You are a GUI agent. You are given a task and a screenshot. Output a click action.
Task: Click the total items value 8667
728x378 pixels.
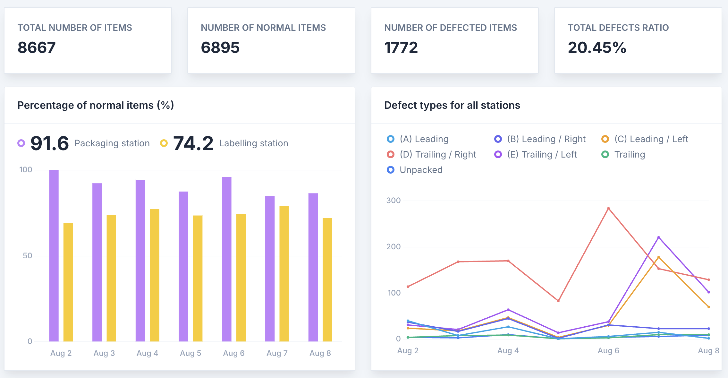pyautogui.click(x=37, y=47)
